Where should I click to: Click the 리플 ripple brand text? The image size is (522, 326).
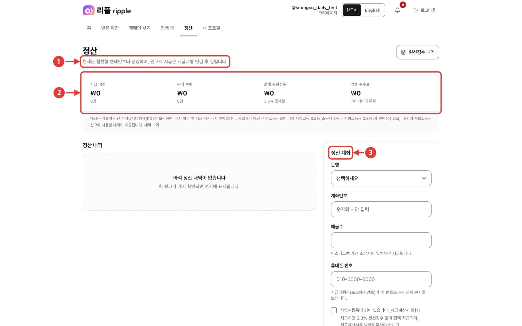pos(114,11)
